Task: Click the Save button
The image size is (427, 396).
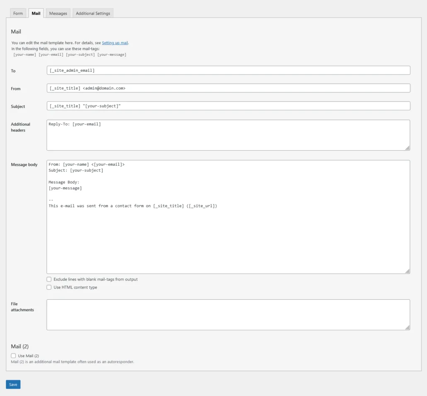Action: pyautogui.click(x=13, y=384)
